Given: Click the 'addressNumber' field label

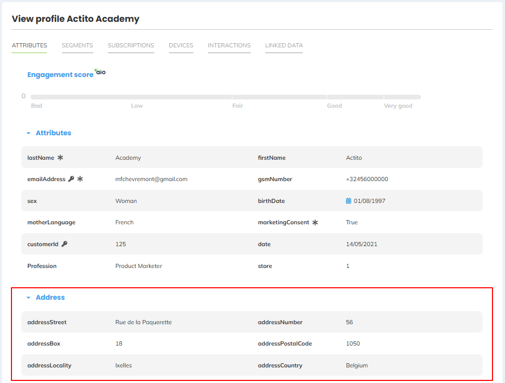Looking at the screenshot, I should [x=280, y=322].
